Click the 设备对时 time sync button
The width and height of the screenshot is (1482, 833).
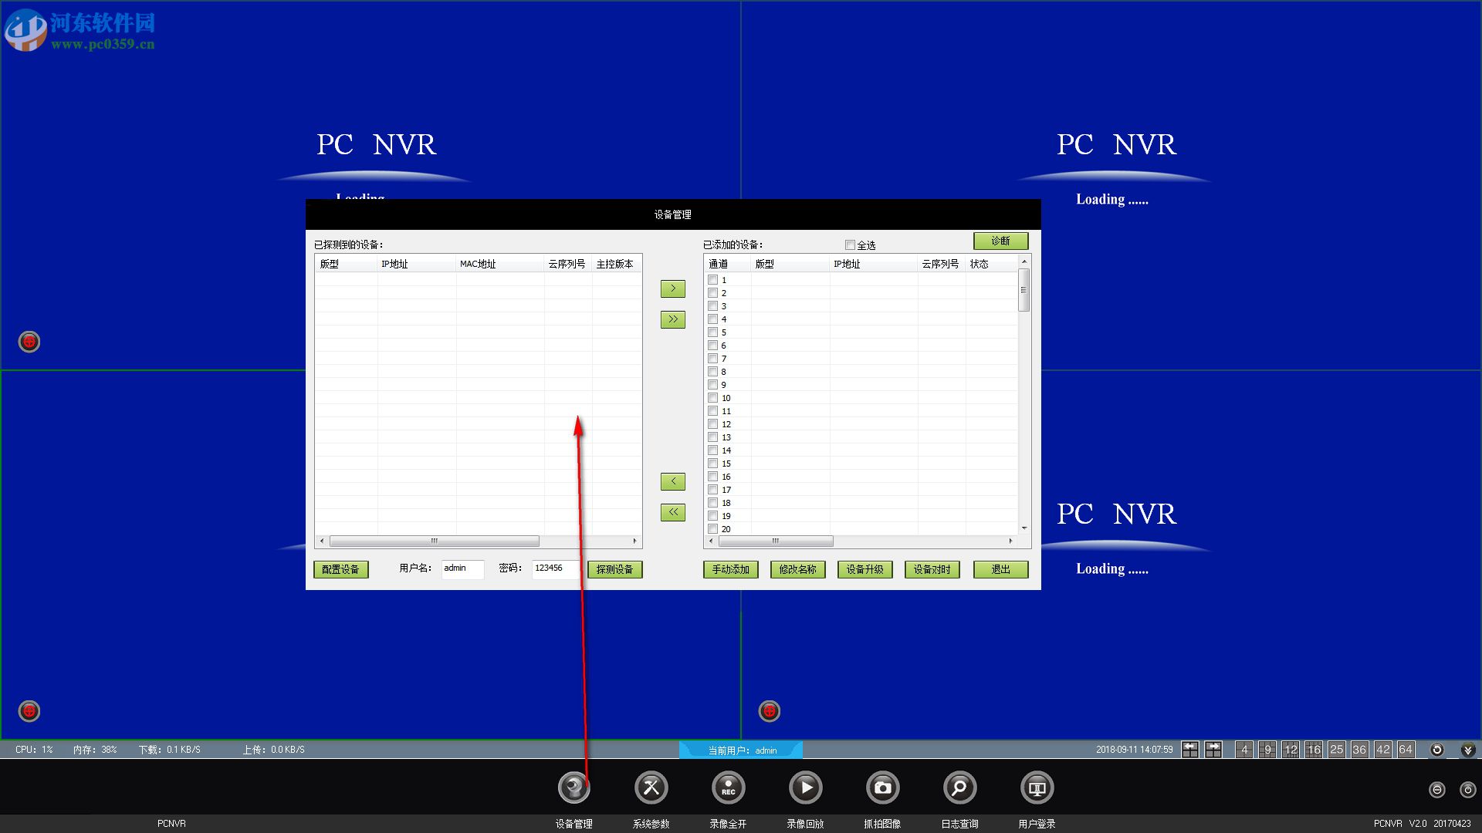(932, 569)
